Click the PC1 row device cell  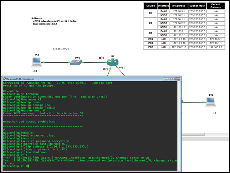pyautogui.click(x=150, y=39)
